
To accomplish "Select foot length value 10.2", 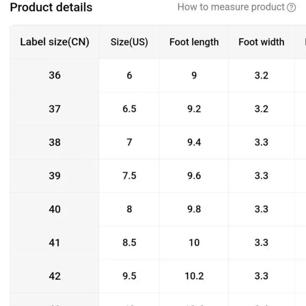I will 194,276.
